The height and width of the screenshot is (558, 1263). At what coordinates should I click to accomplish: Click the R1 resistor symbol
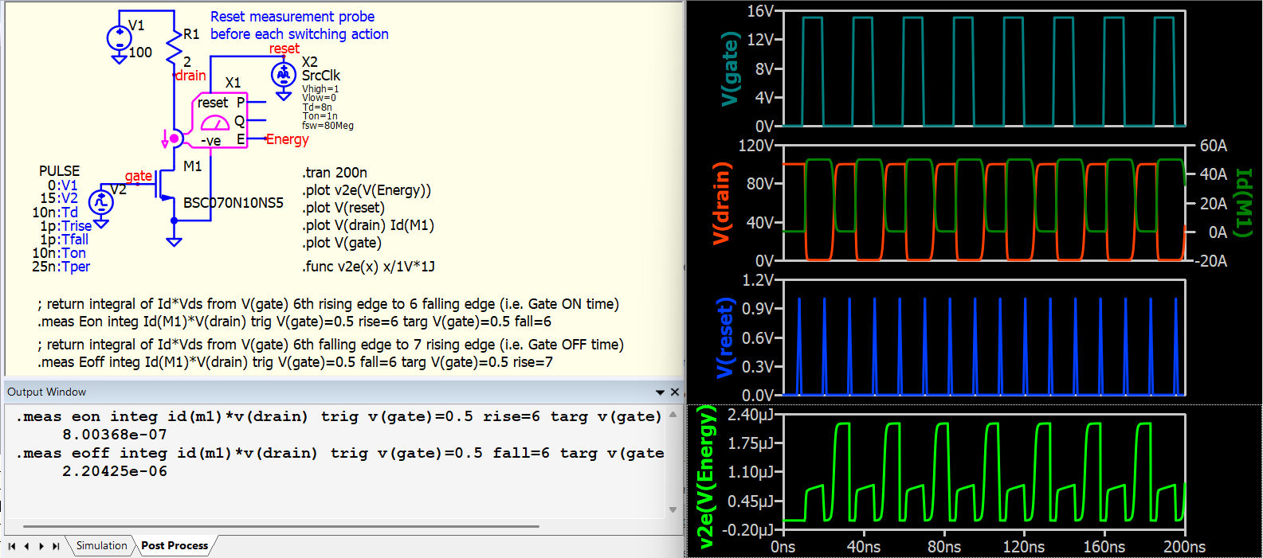174,48
